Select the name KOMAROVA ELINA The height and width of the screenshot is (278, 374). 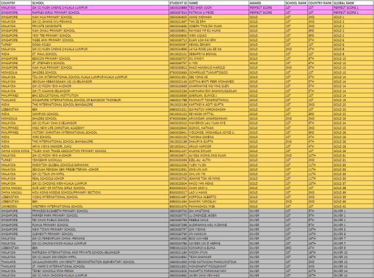[218, 248]
